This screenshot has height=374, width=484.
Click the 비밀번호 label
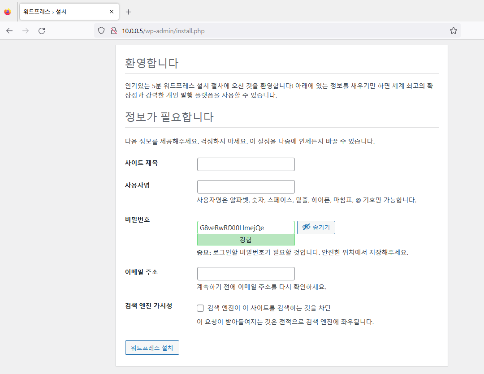[138, 220]
